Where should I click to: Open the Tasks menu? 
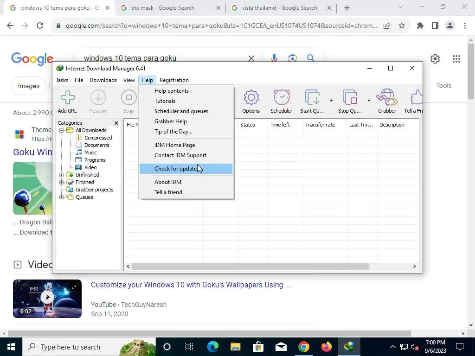(x=62, y=80)
